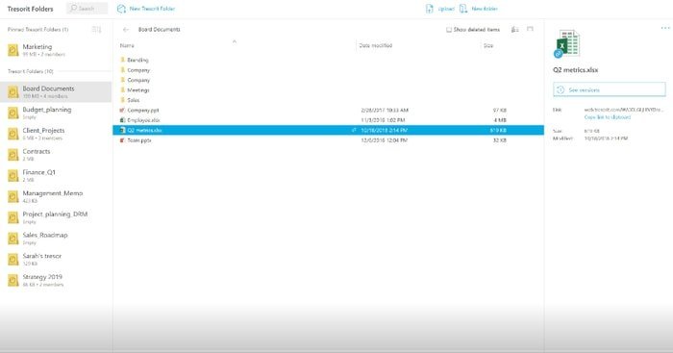Image resolution: width=673 pixels, height=353 pixels.
Task: Click the file share link URL text
Action: coord(623,110)
